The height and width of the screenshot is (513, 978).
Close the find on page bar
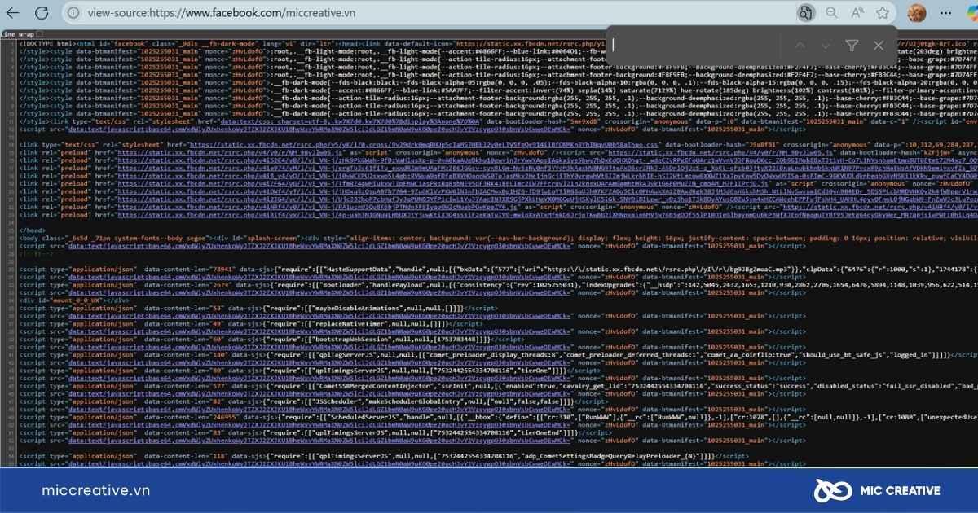tap(878, 46)
